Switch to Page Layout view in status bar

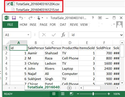[x=63, y=94]
